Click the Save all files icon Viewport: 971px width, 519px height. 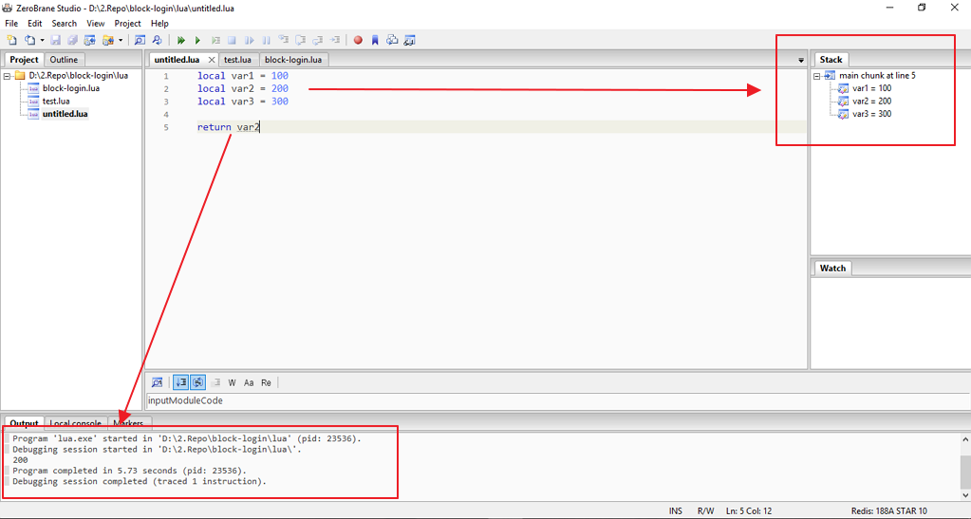point(73,40)
